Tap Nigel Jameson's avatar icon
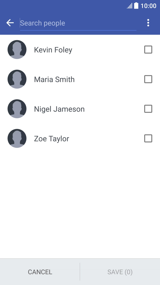Viewport: 160px width, 285px height. pyautogui.click(x=17, y=109)
